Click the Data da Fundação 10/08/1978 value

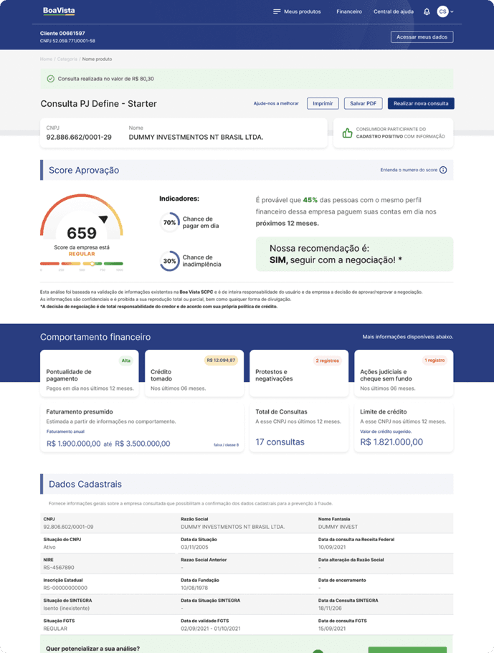(194, 588)
